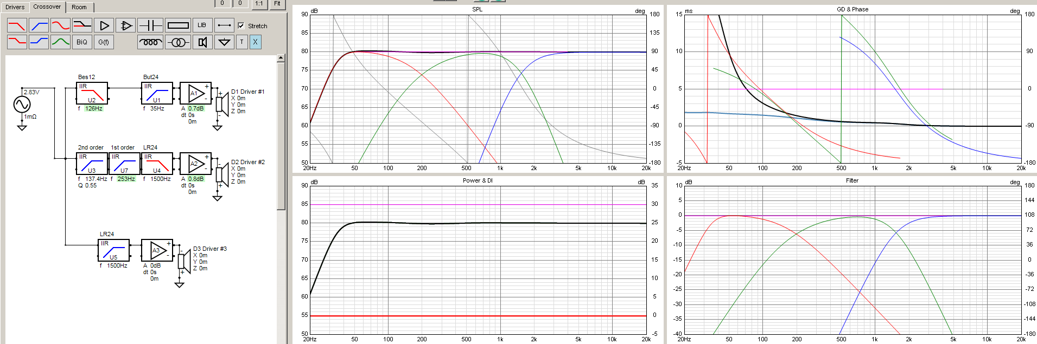Select the U3 2nd order high-pass block
The height and width of the screenshot is (344, 1037).
point(92,164)
